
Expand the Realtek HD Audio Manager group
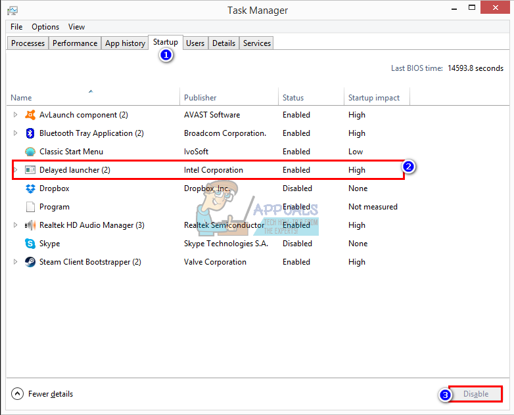tap(15, 225)
